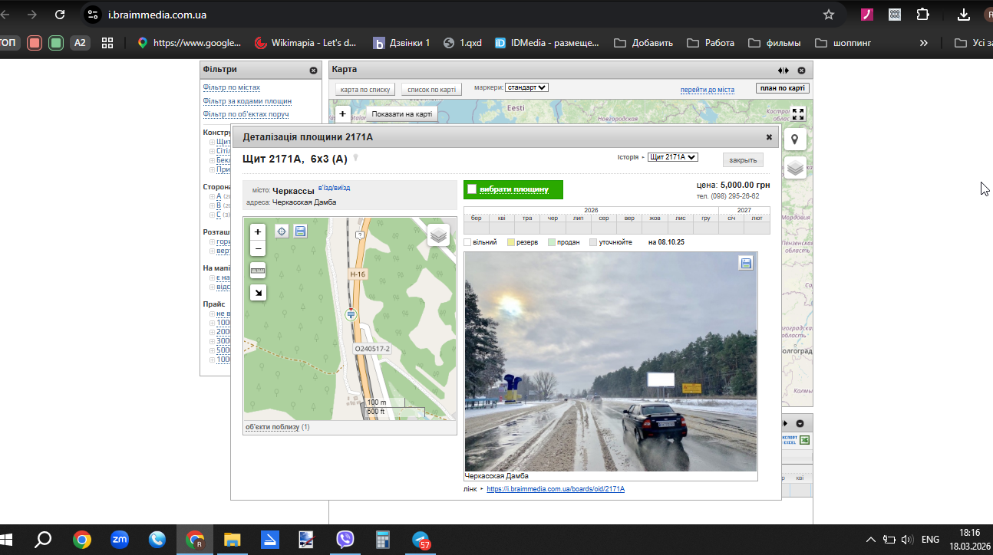
Task: Close the Карта panel with its round icon
Action: [801, 70]
